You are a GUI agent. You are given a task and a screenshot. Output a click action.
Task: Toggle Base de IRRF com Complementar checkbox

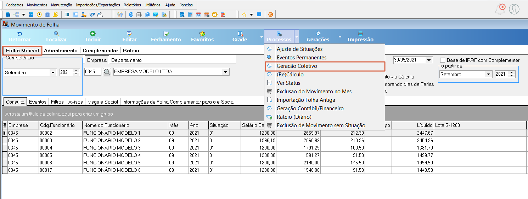point(443,60)
